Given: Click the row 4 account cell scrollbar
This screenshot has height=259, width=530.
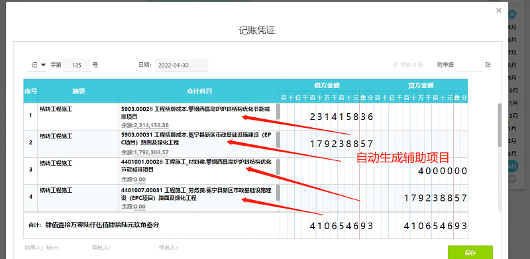Looking at the screenshot, I should click(x=278, y=193).
